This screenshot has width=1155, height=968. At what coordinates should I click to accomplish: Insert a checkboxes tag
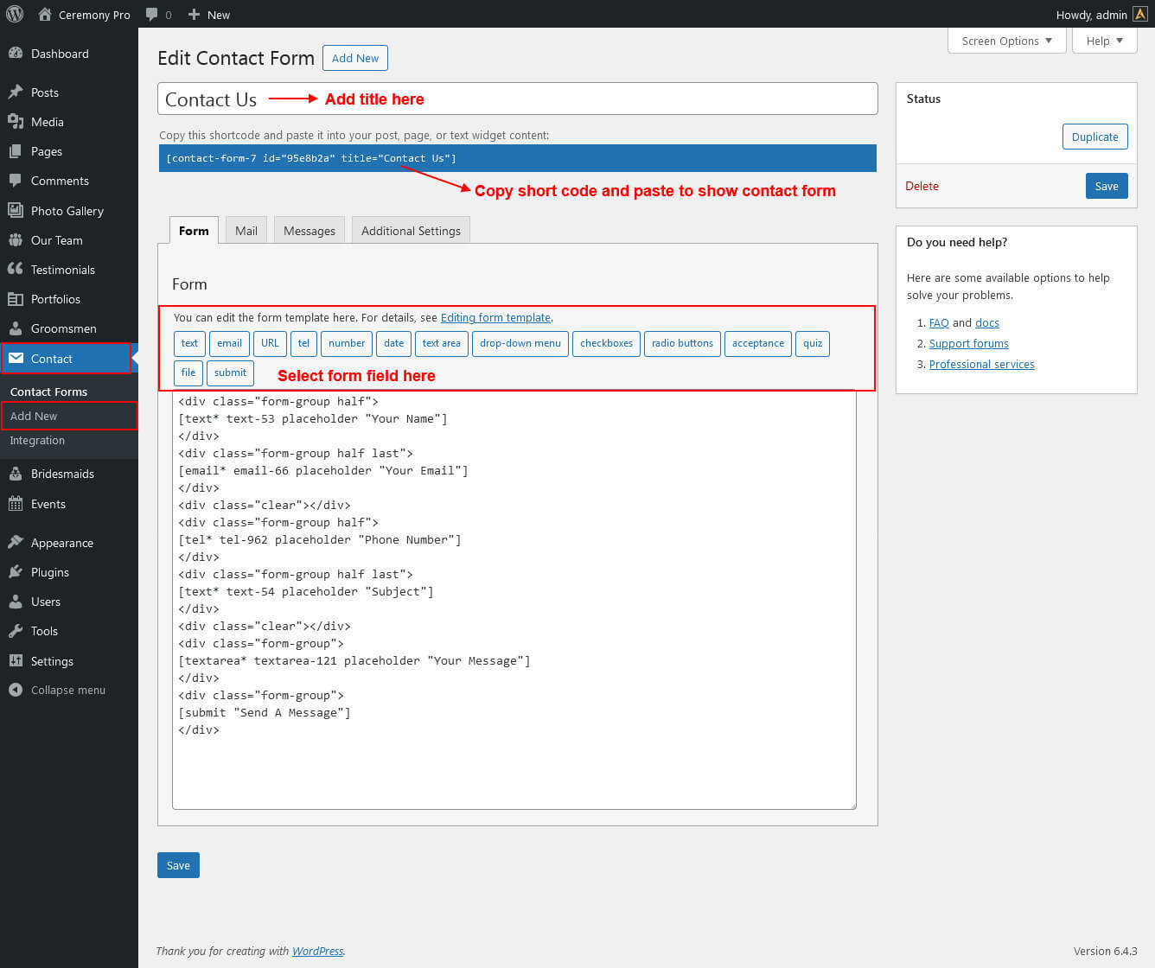[x=606, y=343]
